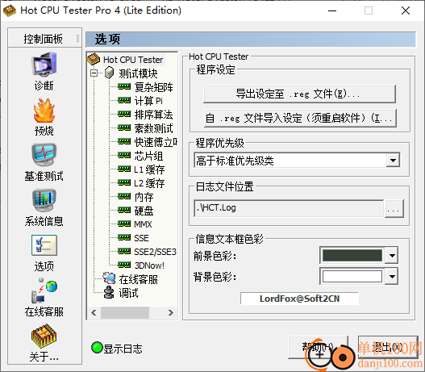The image size is (425, 372).
Task: Click the 在线客服 tree node icon
Action: (109, 278)
